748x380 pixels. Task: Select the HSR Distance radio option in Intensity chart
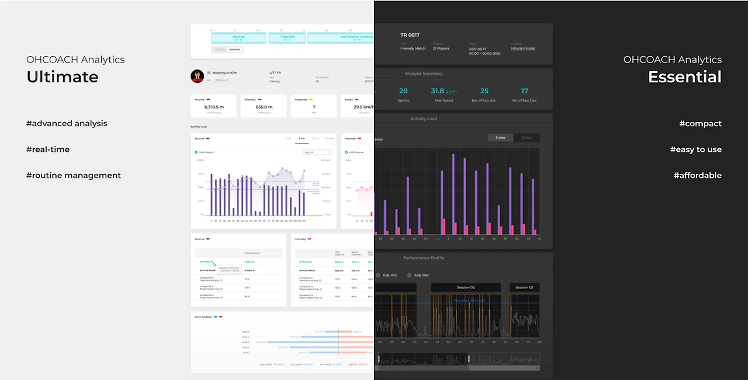point(346,152)
